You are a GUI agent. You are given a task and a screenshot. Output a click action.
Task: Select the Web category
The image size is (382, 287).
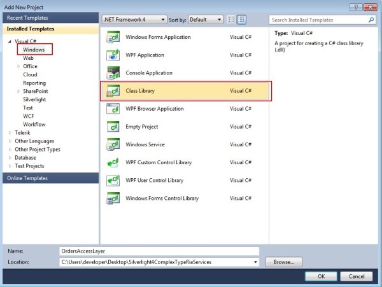(x=28, y=58)
